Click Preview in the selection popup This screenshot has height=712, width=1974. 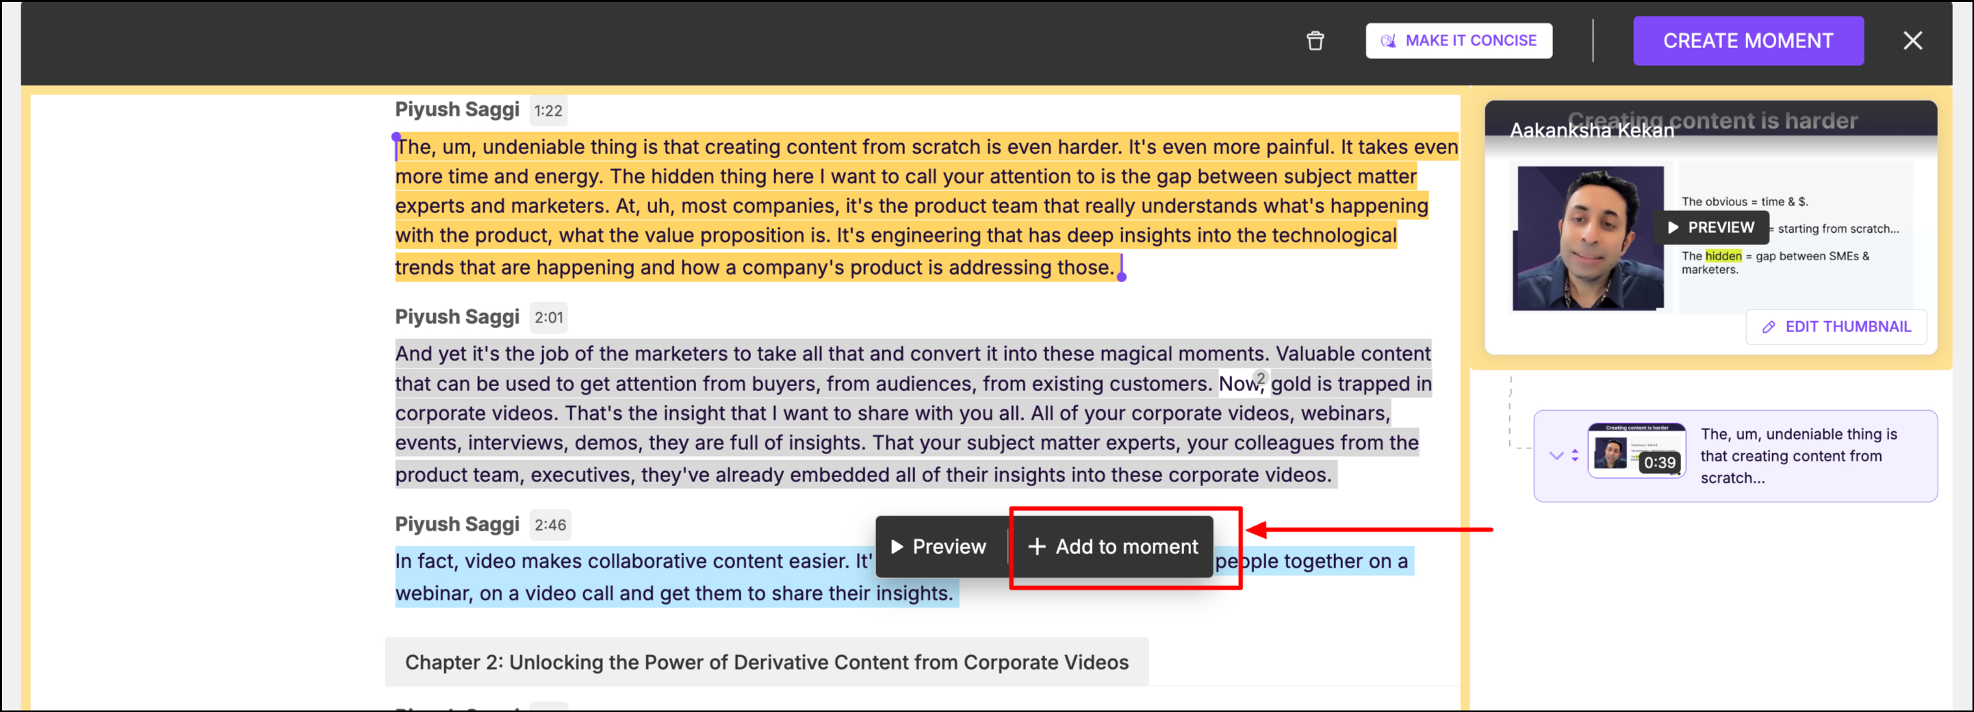pyautogui.click(x=938, y=546)
